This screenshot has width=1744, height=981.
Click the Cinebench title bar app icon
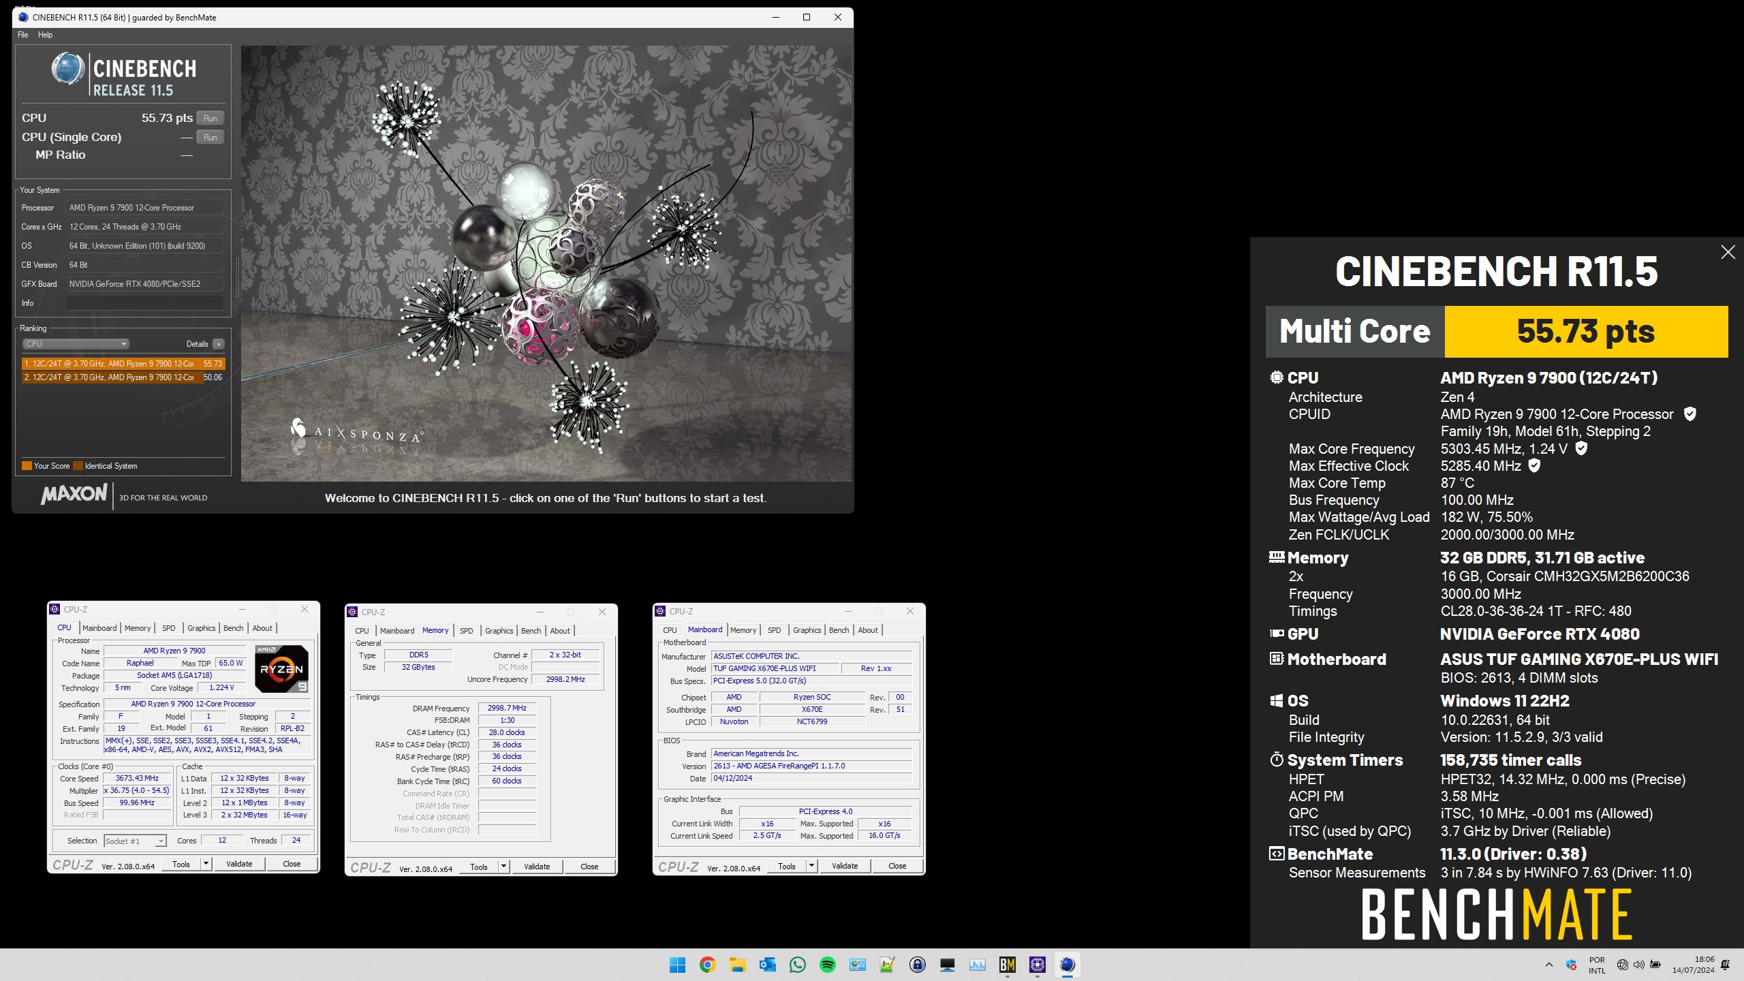[23, 17]
